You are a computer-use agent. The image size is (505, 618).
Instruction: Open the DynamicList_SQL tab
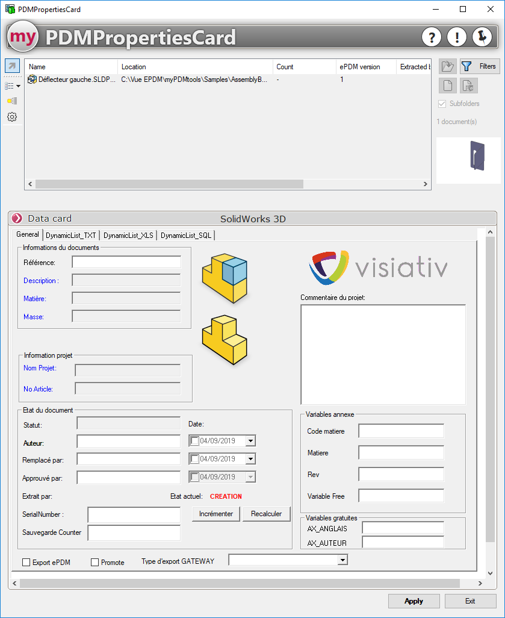(x=185, y=236)
